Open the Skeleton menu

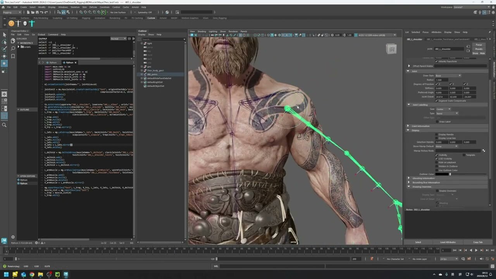(75, 7)
